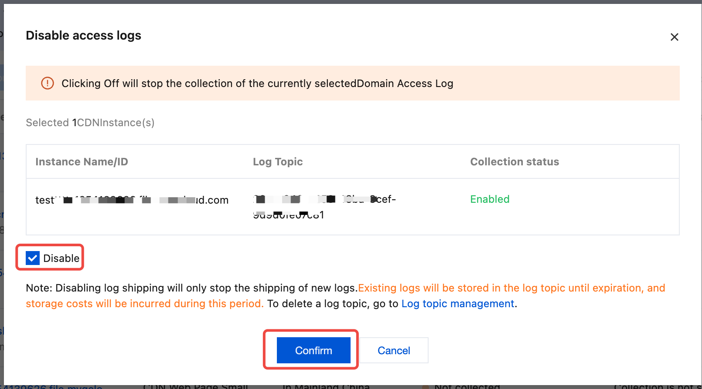The image size is (702, 389).
Task: Click the Disable access logs title
Action: [83, 35]
